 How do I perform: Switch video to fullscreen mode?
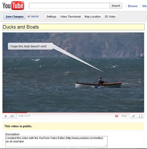click(x=141, y=116)
